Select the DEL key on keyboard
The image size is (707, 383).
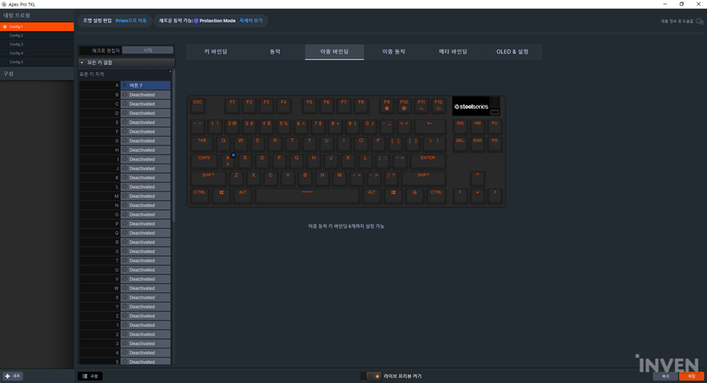click(460, 143)
